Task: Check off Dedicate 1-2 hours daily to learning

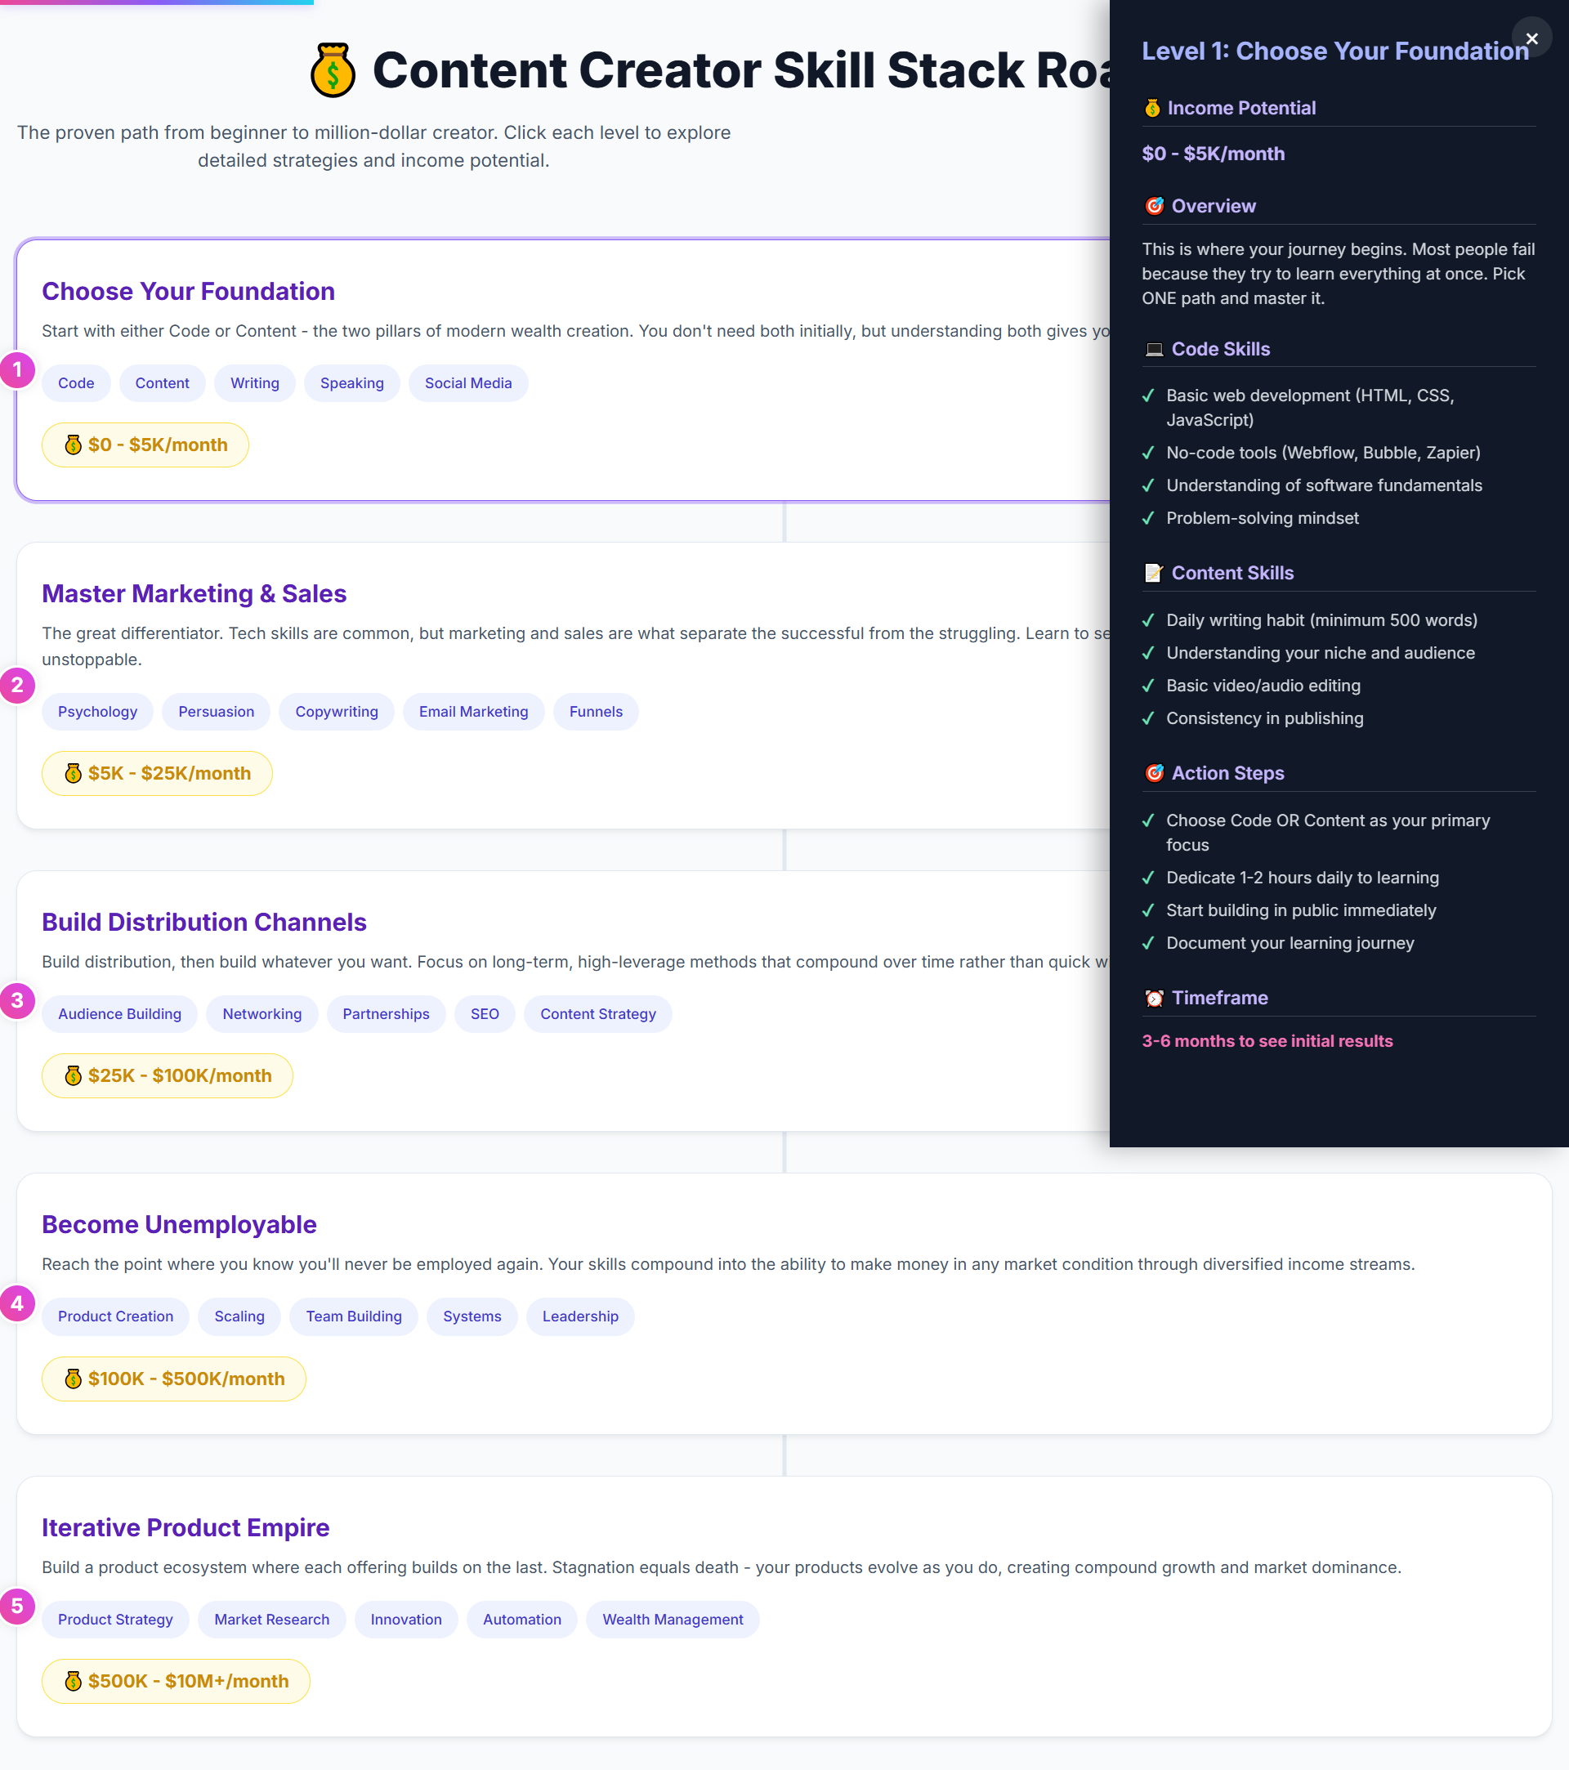Action: pos(1148,877)
